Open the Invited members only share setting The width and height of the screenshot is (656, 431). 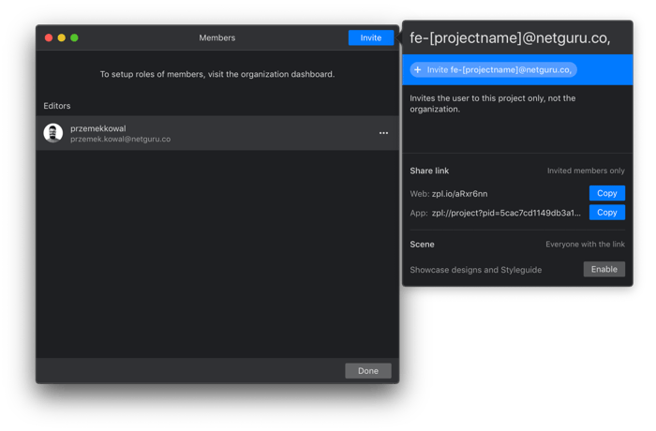pos(586,171)
